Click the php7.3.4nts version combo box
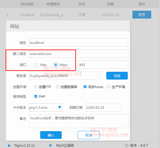The height and width of the screenshot is (148, 160). [45, 107]
